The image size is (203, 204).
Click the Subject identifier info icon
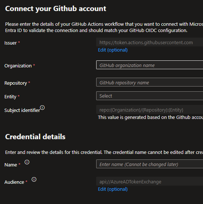42,108
